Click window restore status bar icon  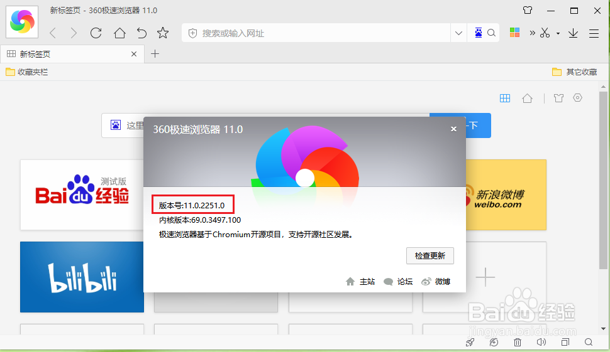[565, 343]
